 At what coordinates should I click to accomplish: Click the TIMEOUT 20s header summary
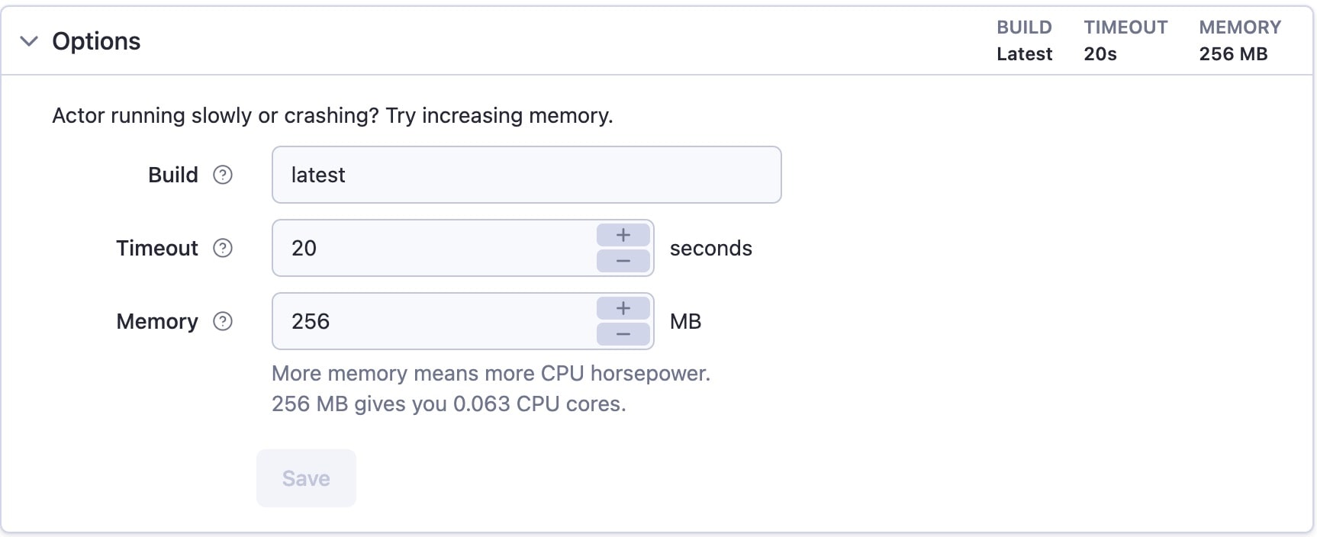pyautogui.click(x=1125, y=41)
